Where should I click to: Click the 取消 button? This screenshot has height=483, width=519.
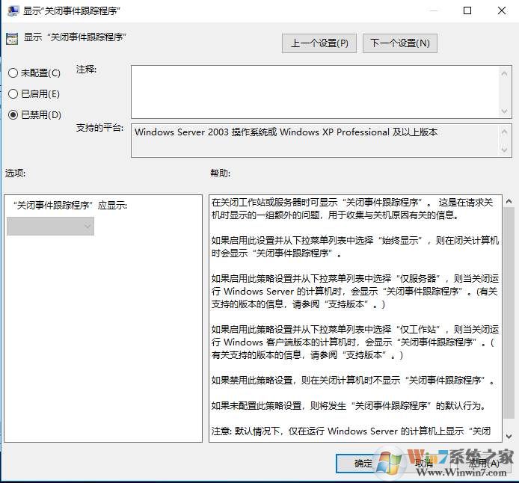coord(423,464)
